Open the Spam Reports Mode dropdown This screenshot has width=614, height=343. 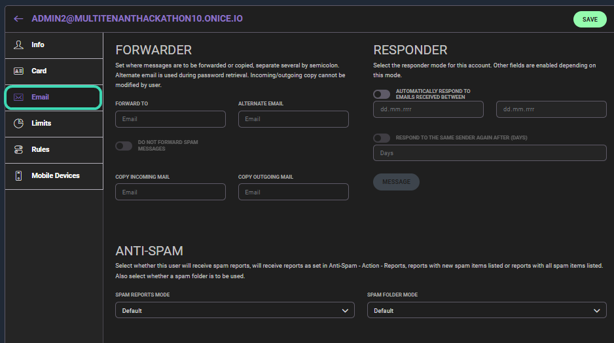coord(234,310)
